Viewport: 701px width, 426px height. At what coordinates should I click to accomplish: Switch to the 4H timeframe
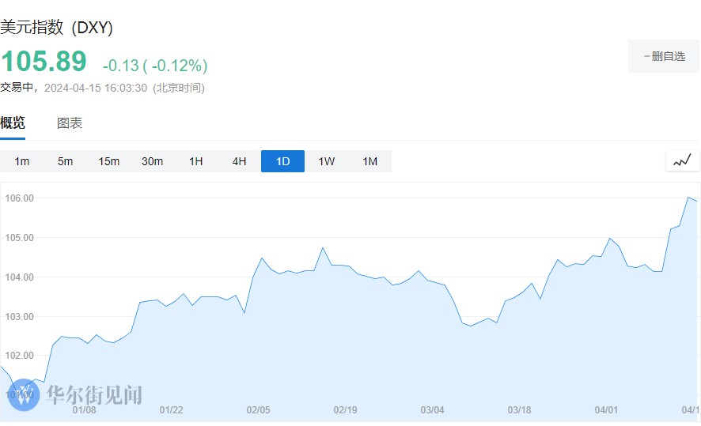tap(239, 161)
